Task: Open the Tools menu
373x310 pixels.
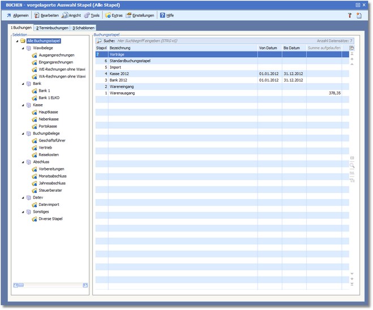Action: coord(91,15)
